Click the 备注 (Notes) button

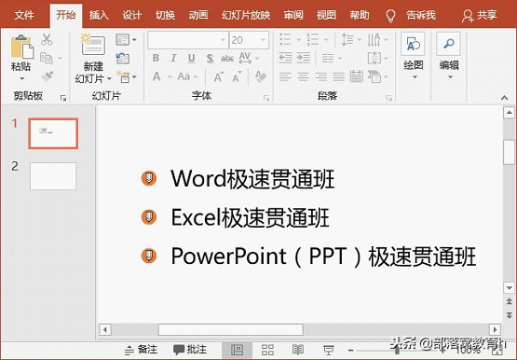(x=141, y=350)
